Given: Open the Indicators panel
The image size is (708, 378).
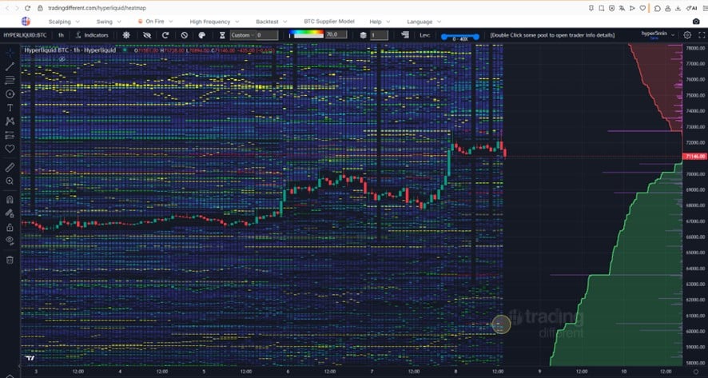Looking at the screenshot, I should [92, 35].
